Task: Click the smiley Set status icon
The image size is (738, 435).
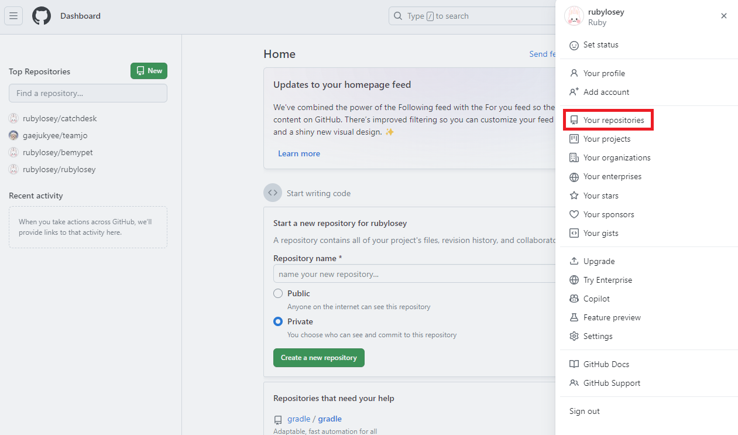Action: coord(574,45)
